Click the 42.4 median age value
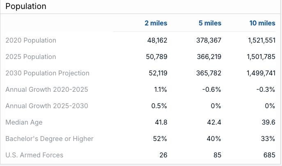282x166 pixels. 214,122
